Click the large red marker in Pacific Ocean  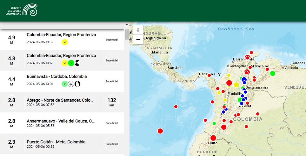click(160, 131)
